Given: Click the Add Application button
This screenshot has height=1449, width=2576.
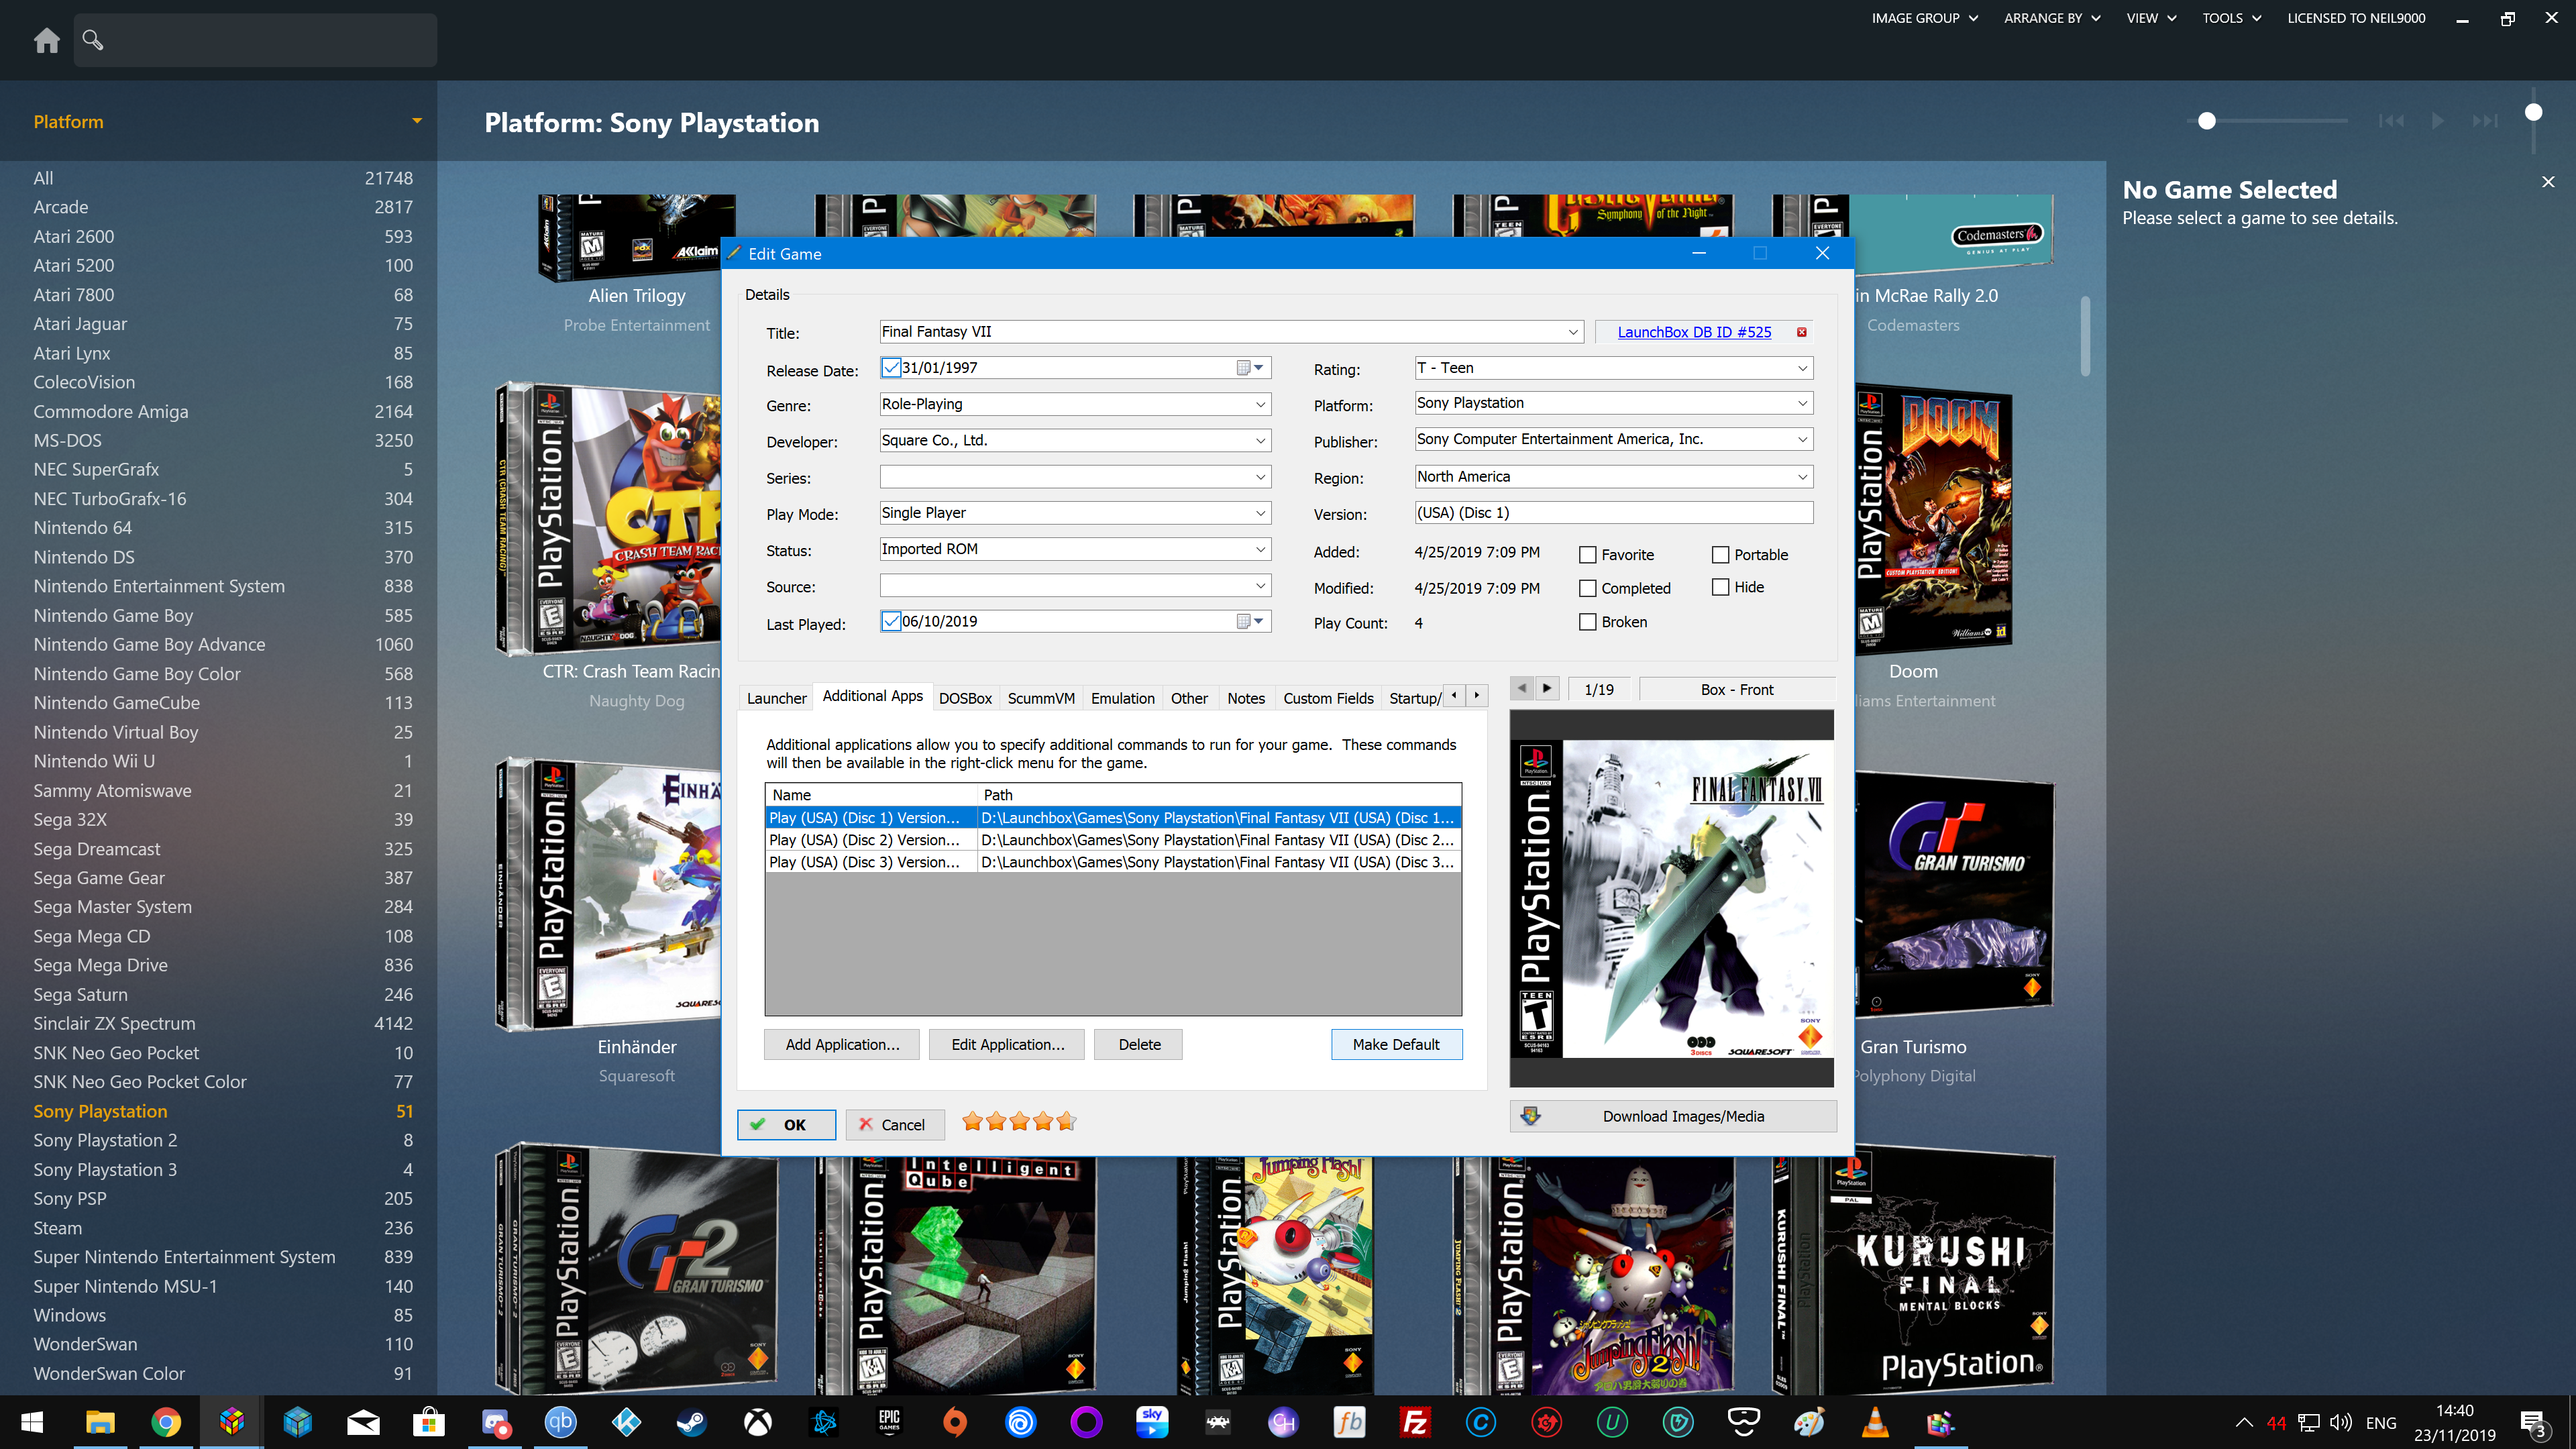Looking at the screenshot, I should [x=842, y=1044].
